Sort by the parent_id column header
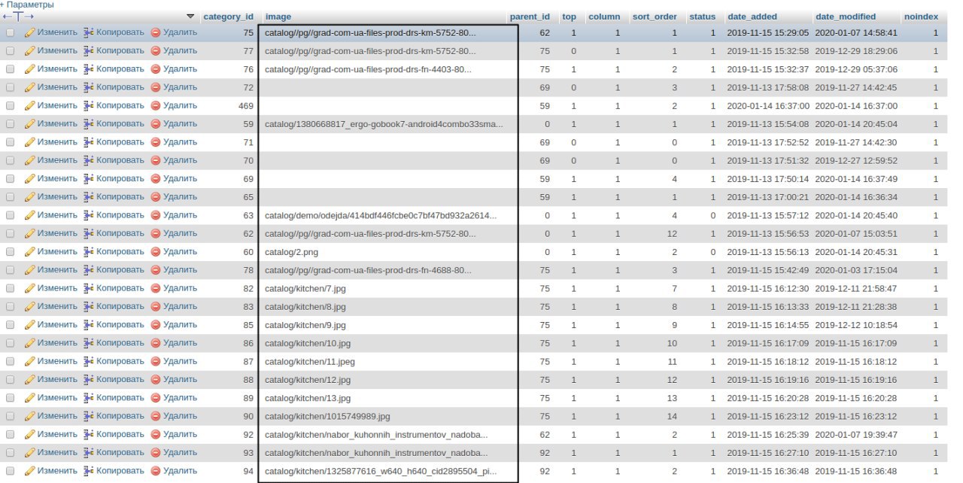The width and height of the screenshot is (963, 483). pyautogui.click(x=530, y=17)
